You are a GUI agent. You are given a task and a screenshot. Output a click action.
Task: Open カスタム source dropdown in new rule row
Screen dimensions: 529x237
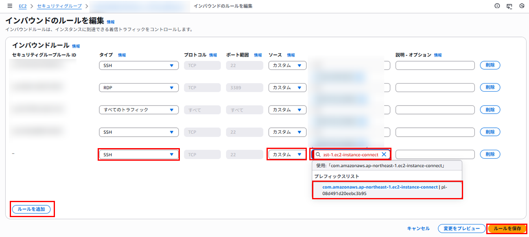tap(287, 155)
